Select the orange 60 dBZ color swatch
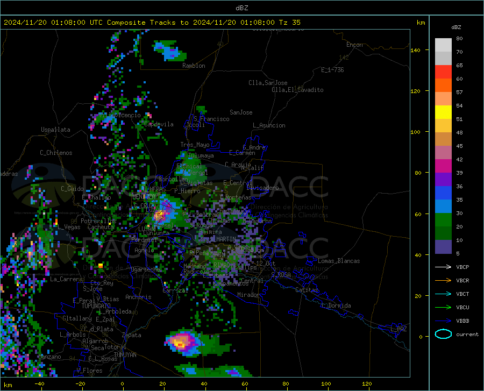Screen dimensions: 484x391 pyautogui.click(x=443, y=86)
